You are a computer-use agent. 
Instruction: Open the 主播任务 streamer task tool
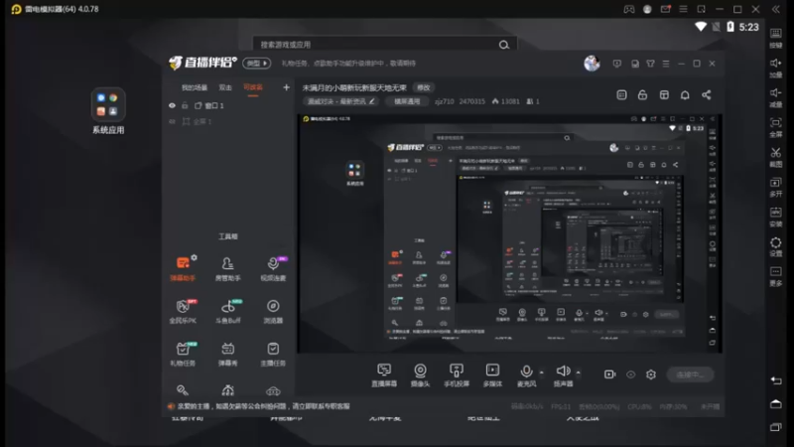273,354
